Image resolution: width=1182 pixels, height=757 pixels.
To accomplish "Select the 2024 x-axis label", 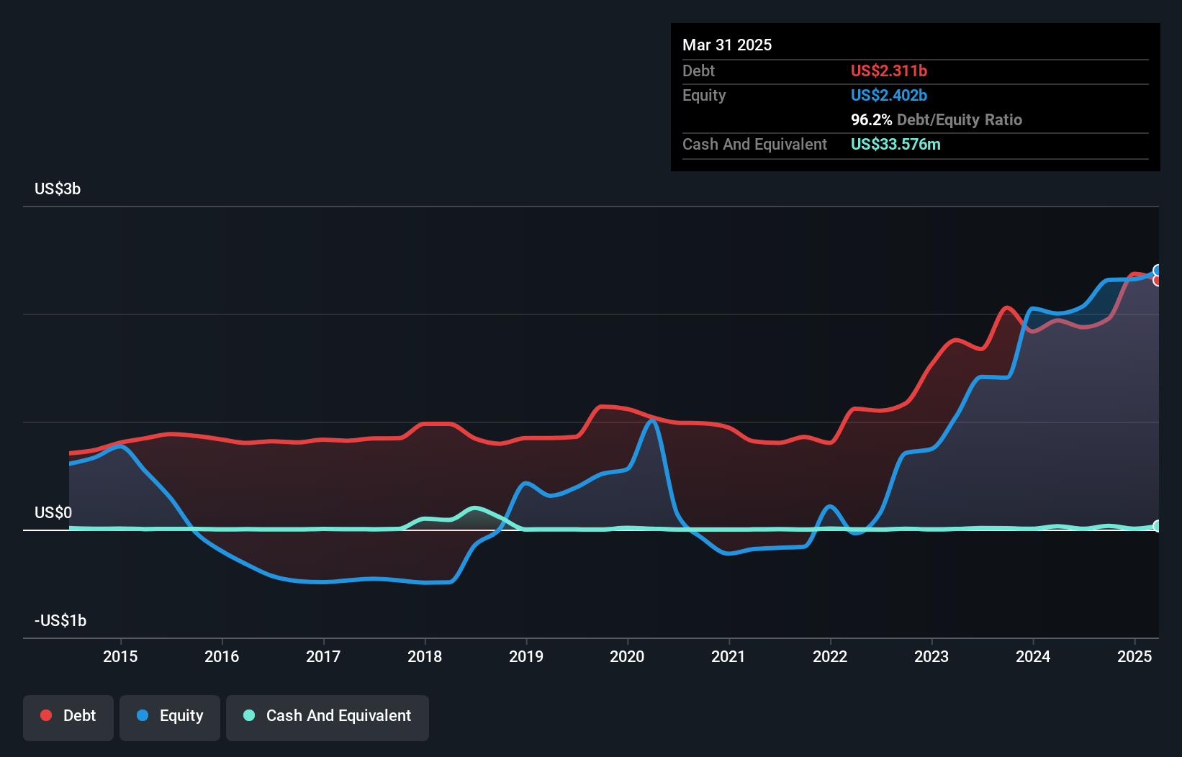I will click(1033, 656).
